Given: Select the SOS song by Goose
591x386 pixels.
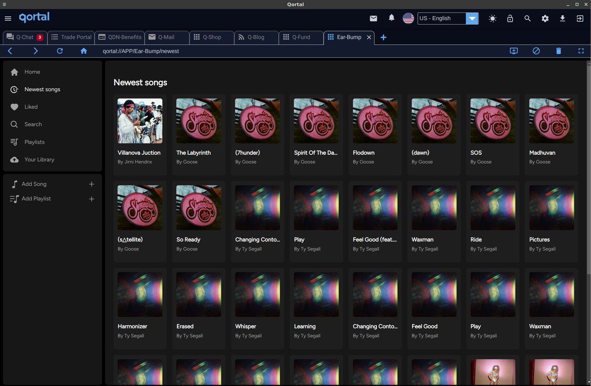Looking at the screenshot, I should (x=493, y=134).
